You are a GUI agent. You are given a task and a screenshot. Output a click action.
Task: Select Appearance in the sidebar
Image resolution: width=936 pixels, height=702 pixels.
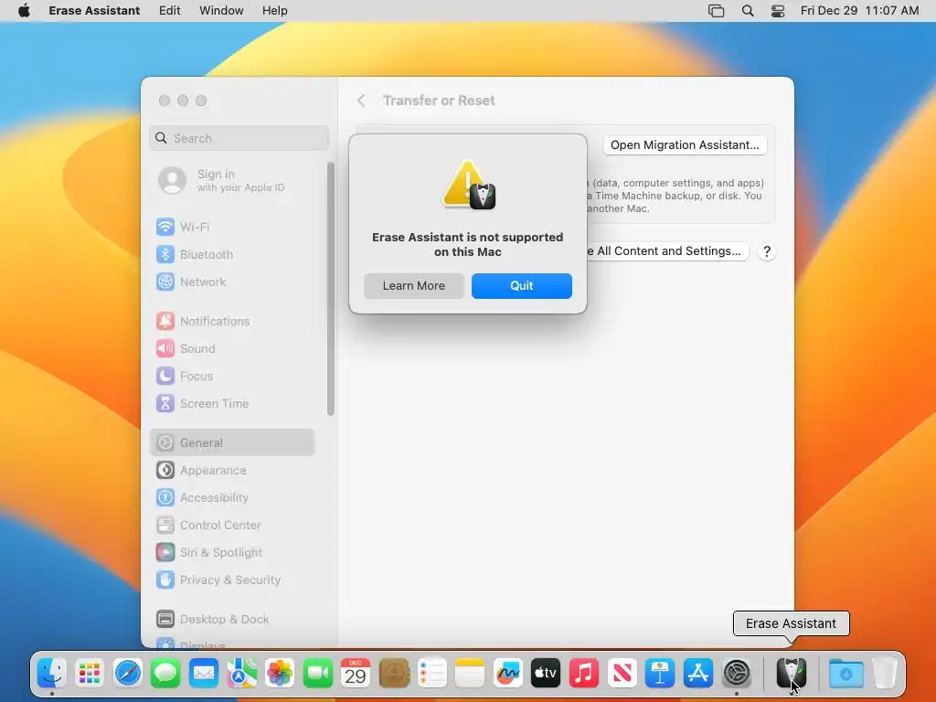(x=232, y=471)
